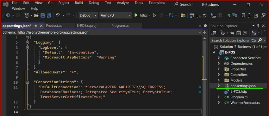Click the split editor icon beside Schema bar
The width and height of the screenshot is (269, 116).
point(204,32)
